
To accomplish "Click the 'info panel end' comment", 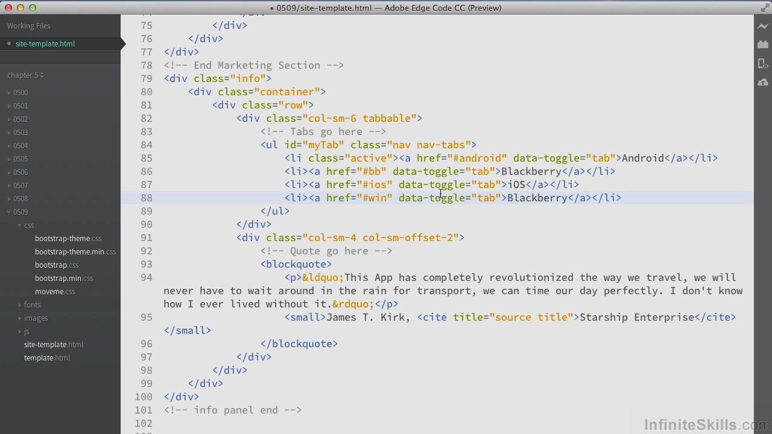I will pos(233,410).
